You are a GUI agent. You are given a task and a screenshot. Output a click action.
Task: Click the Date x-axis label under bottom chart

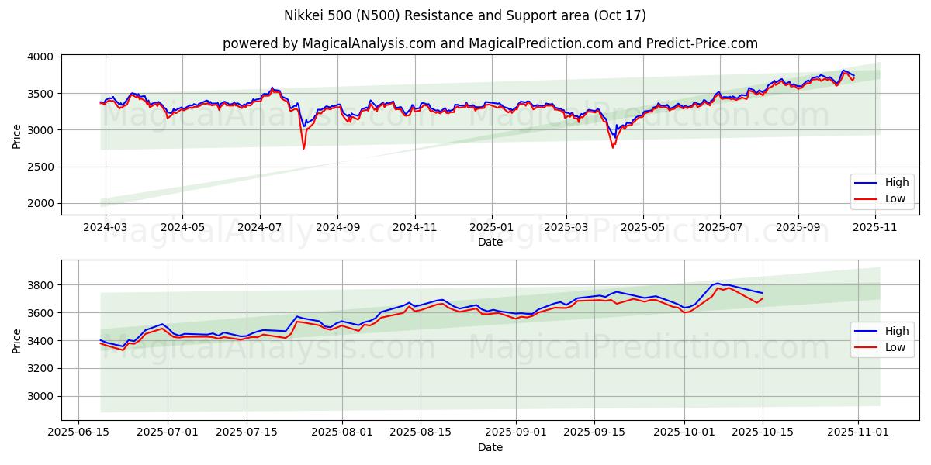tap(490, 447)
